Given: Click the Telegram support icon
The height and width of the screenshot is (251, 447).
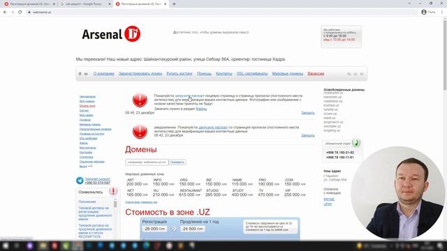Looking at the screenshot, I should point(80,181).
